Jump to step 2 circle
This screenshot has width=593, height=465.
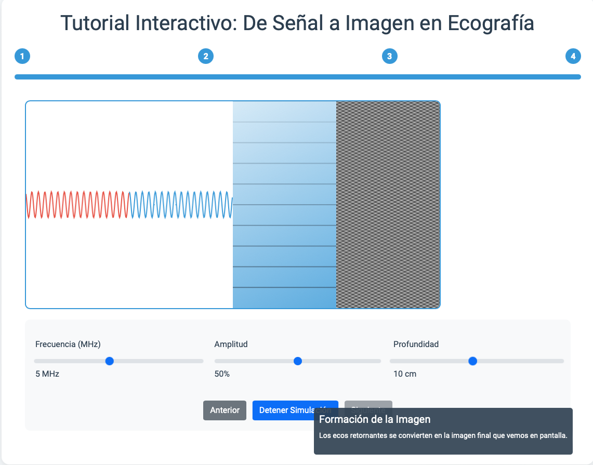pos(206,56)
